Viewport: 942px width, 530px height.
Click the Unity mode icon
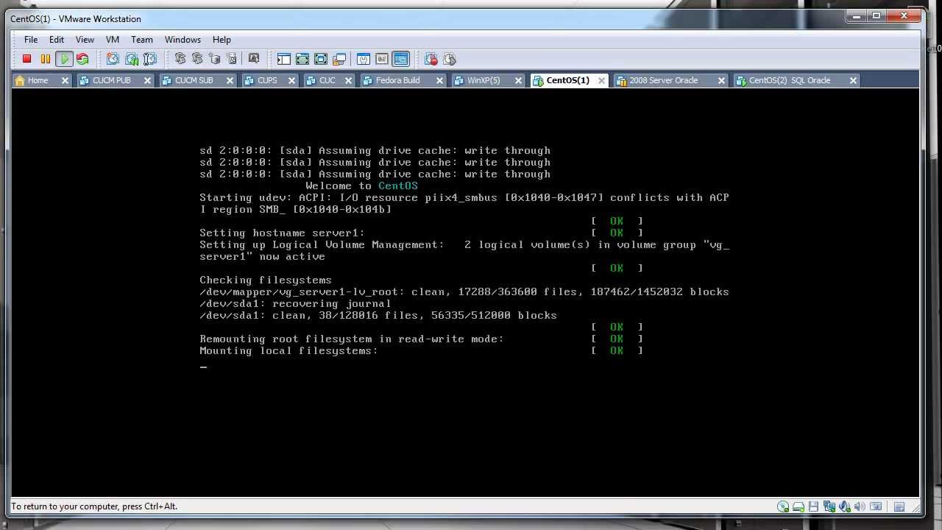[339, 59]
